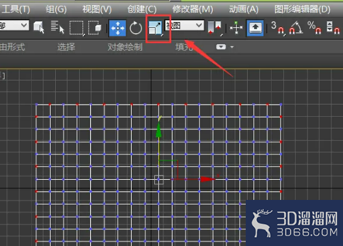Open the 创建(C) menu
Image resolution: width=343 pixels, height=246 pixels.
(x=142, y=10)
